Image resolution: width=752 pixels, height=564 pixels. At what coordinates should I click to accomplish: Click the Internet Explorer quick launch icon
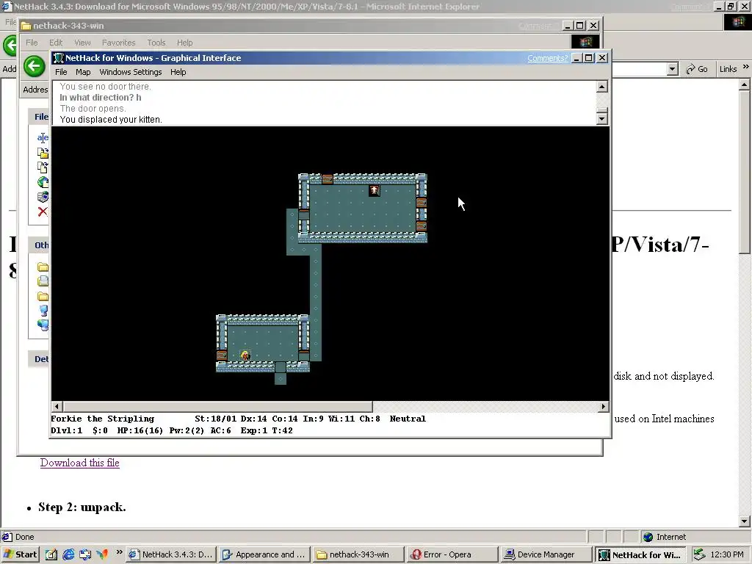(68, 554)
